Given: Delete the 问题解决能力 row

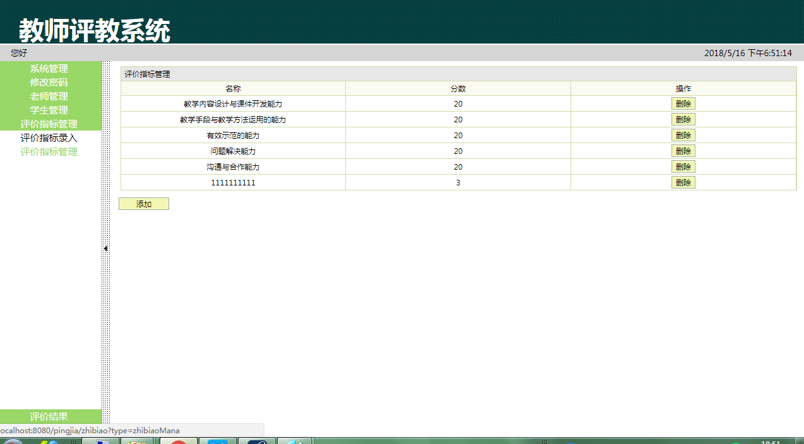Looking at the screenshot, I should coord(683,151).
